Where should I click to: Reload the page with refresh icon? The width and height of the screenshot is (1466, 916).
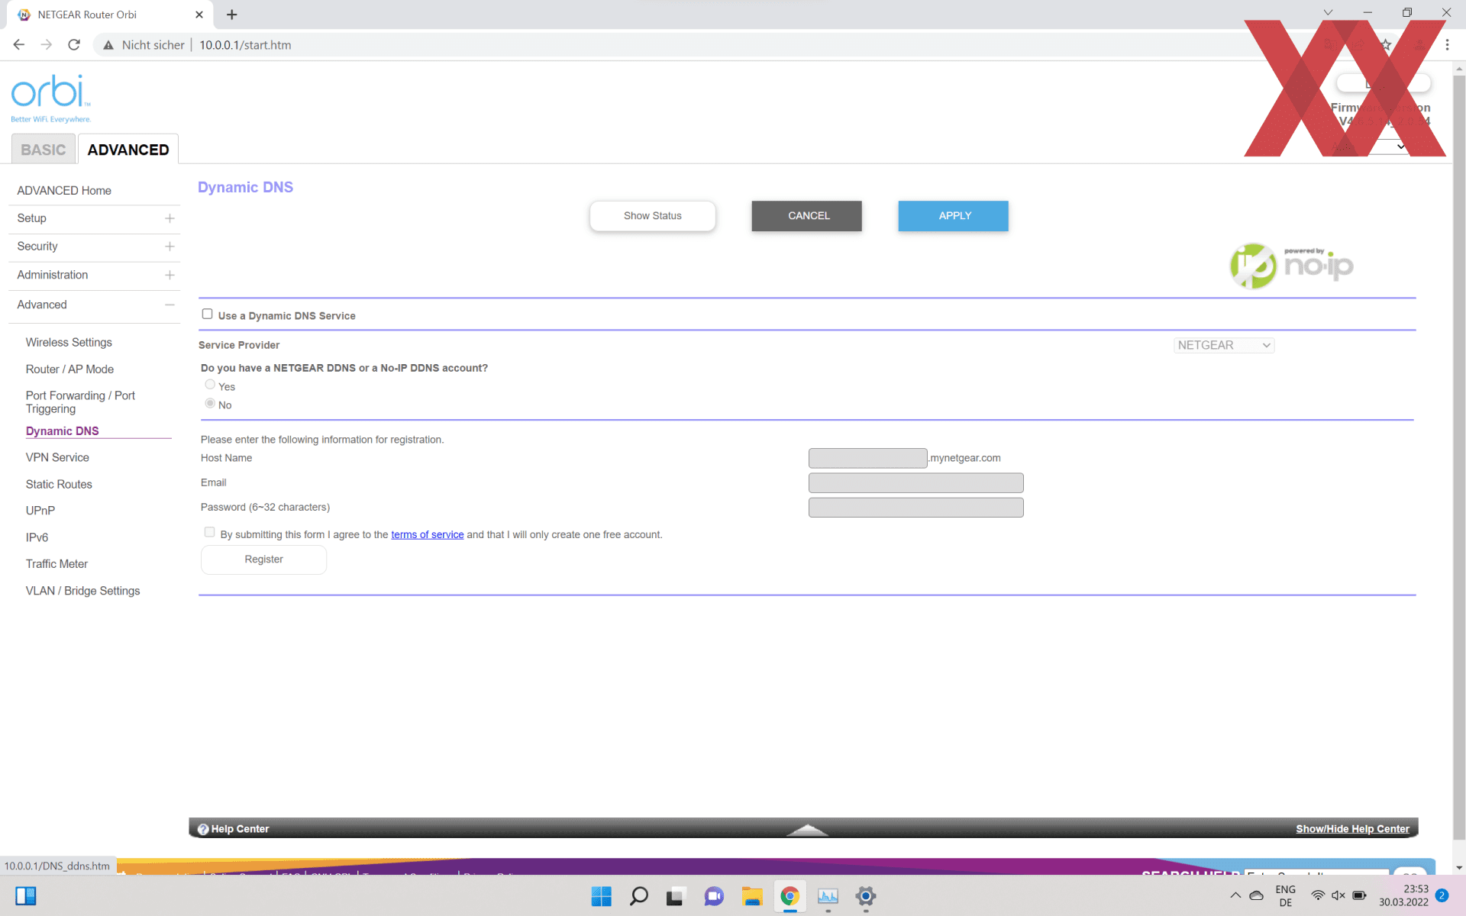pos(74,45)
